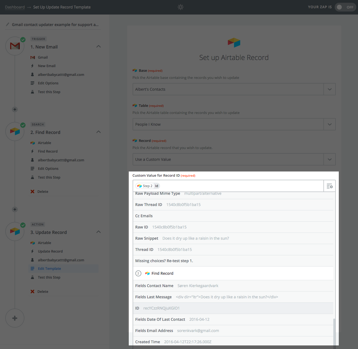
Task: Select the Raw Snippet option
Action: pyautogui.click(x=233, y=238)
